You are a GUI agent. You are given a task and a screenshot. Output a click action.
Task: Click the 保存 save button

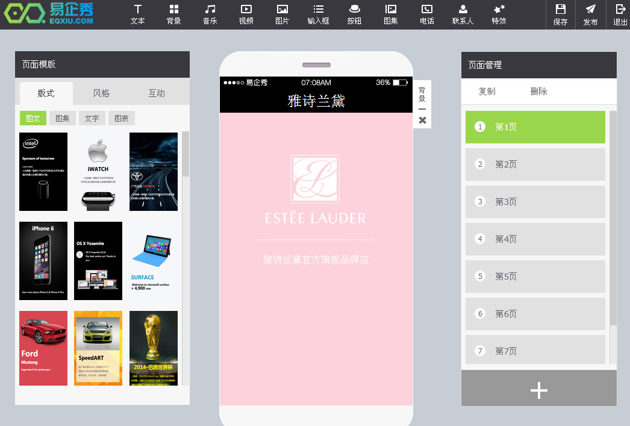(x=560, y=14)
